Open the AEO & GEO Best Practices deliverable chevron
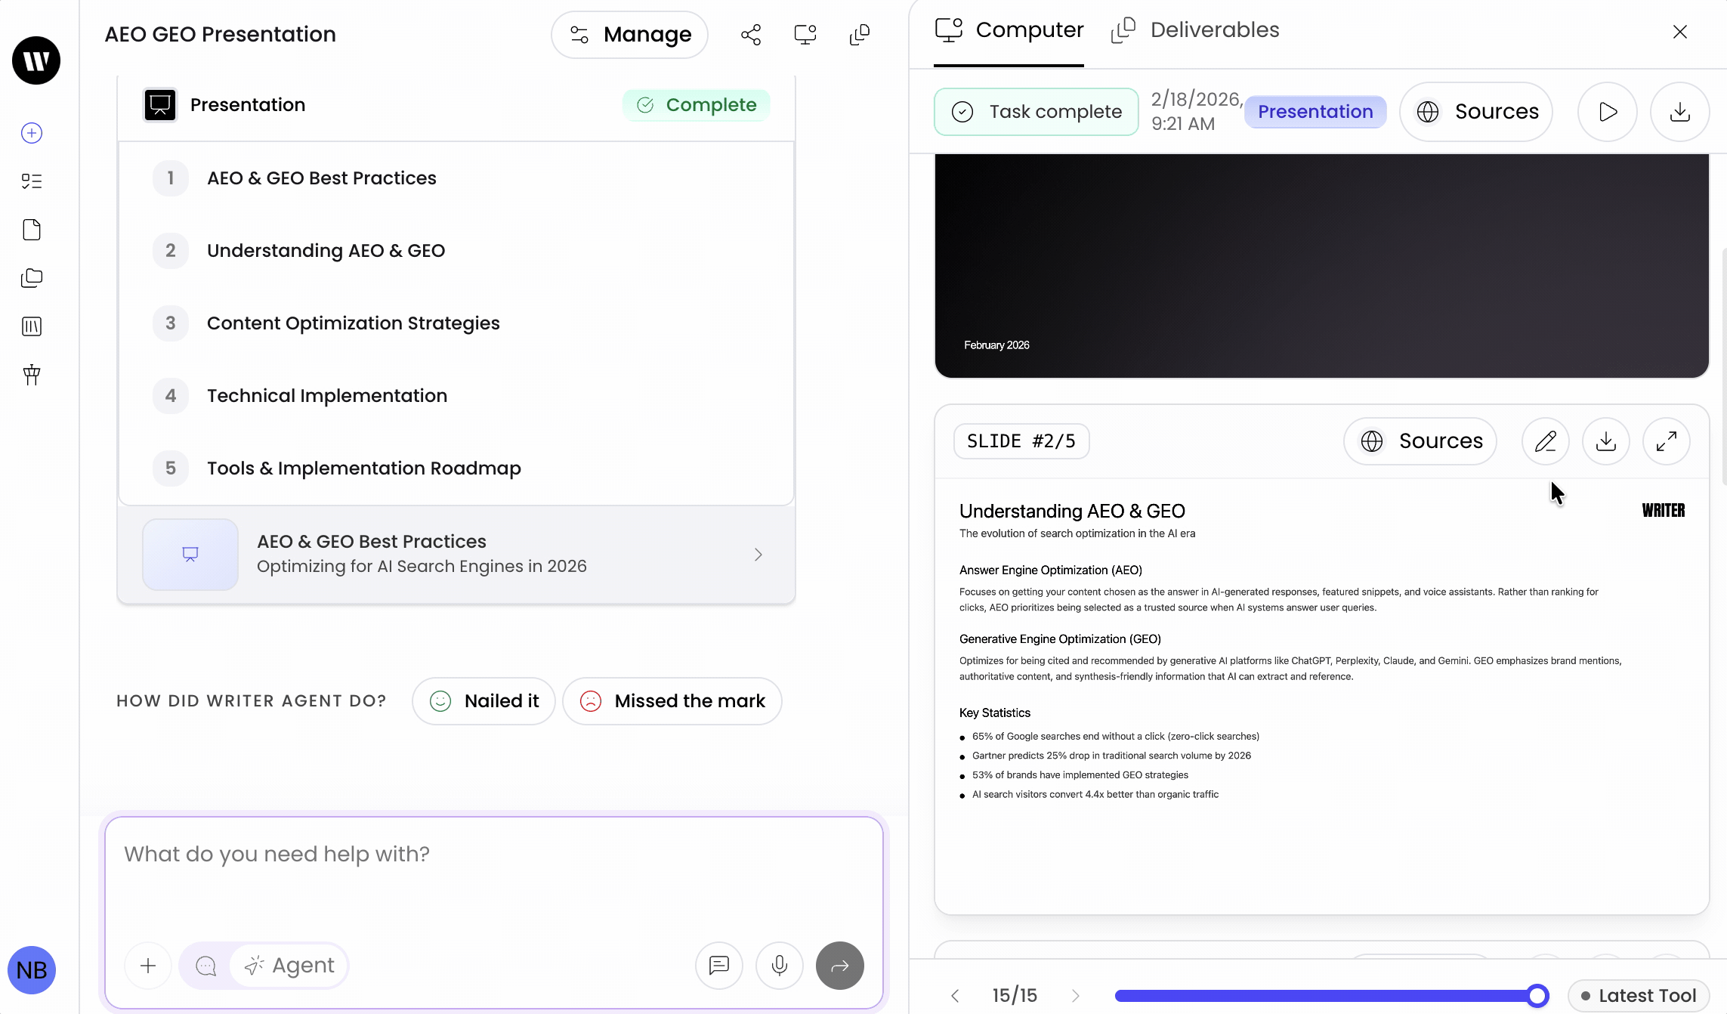 coord(758,555)
